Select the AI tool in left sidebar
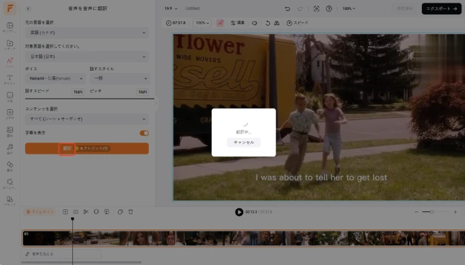 [10, 61]
